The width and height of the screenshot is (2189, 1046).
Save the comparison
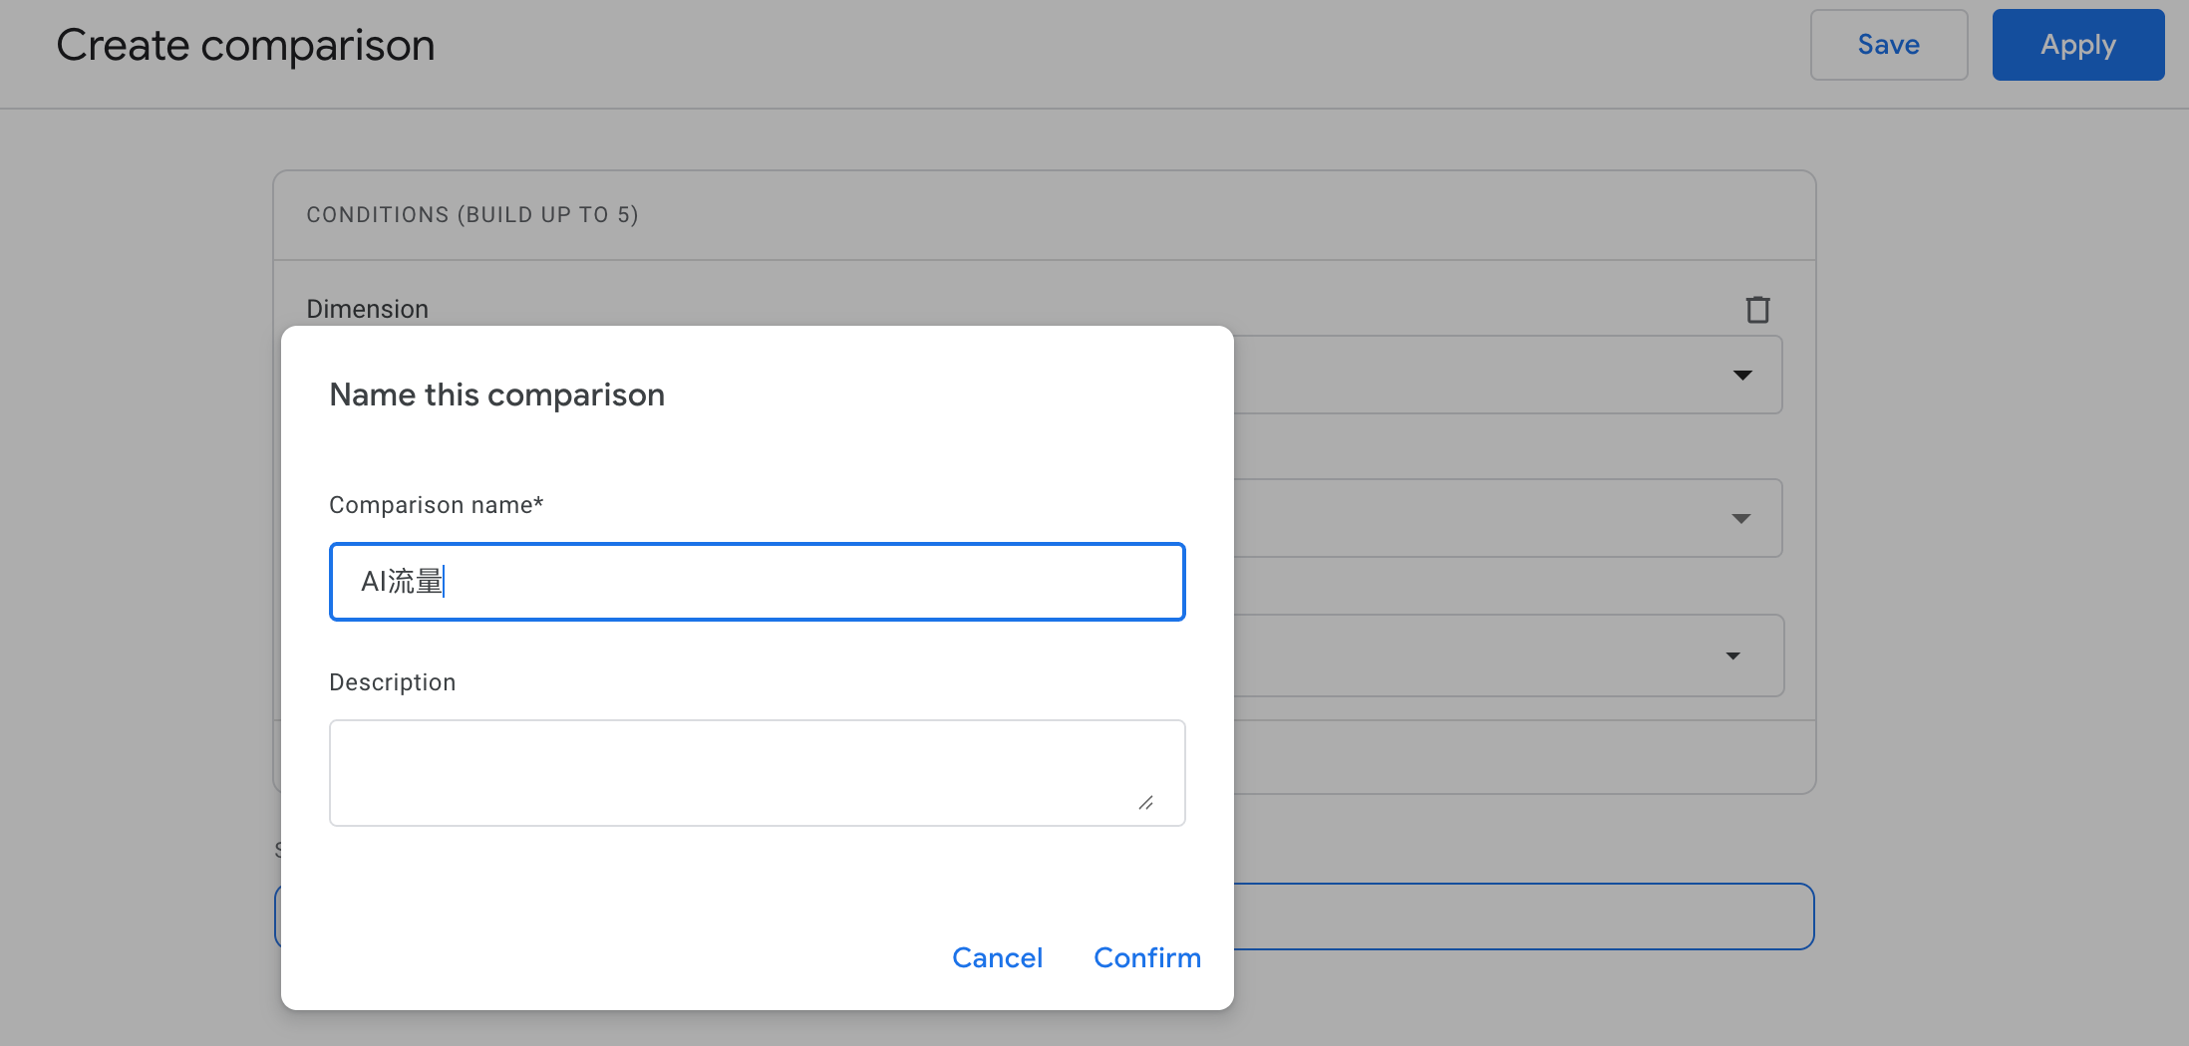pyautogui.click(x=1888, y=44)
